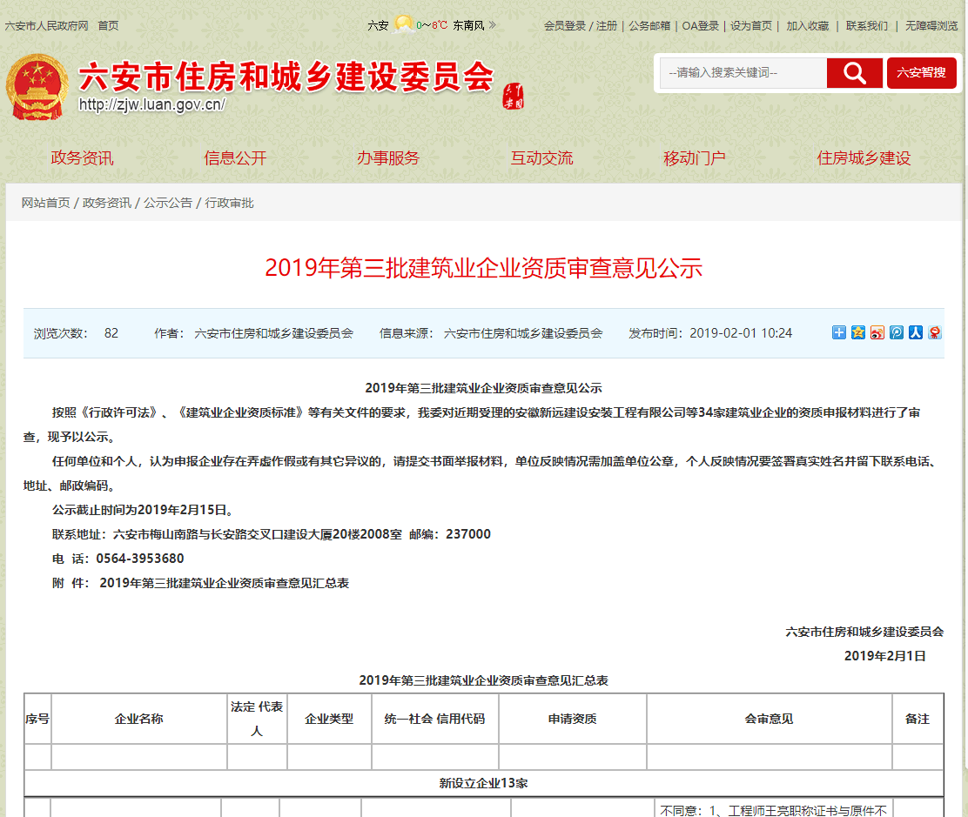The height and width of the screenshot is (817, 968).
Task: Click the deadline line 公示截止时间为2019年2月15日
Action: (144, 510)
